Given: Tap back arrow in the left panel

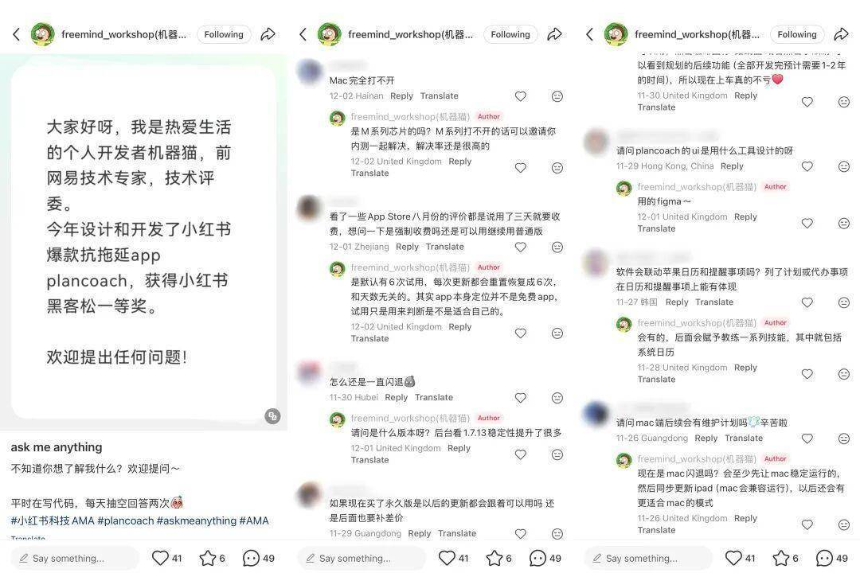Looking at the screenshot, I should coord(17,34).
